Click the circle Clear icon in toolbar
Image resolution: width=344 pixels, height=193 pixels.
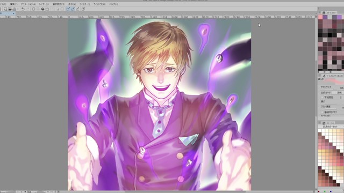click(x=33, y=9)
